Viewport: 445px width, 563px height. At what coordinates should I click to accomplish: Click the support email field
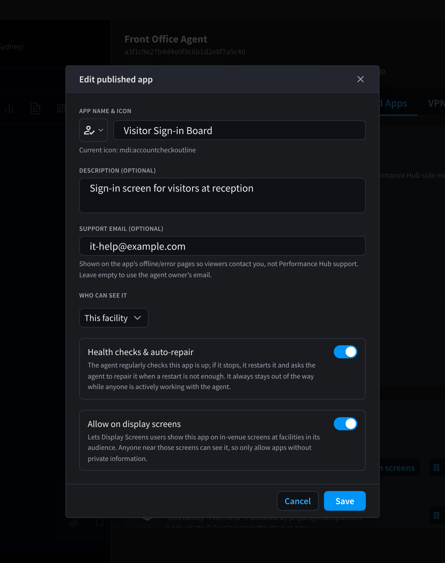222,246
